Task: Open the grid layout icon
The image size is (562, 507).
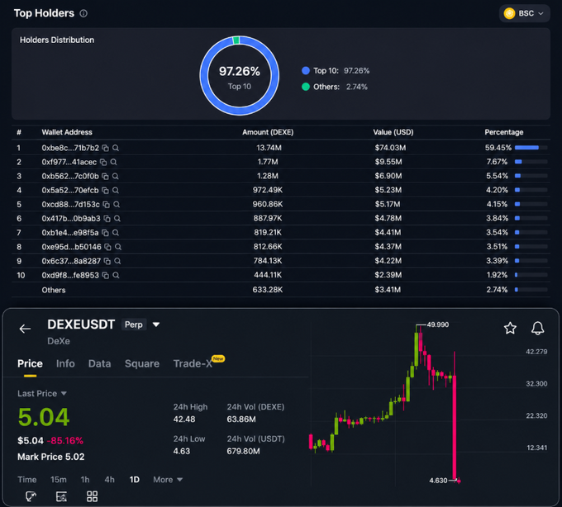Action: pos(92,496)
